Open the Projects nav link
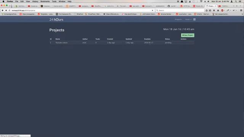This screenshot has height=137, width=244. (178, 19)
